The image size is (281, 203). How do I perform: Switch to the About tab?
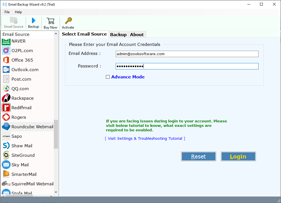coord(137,34)
